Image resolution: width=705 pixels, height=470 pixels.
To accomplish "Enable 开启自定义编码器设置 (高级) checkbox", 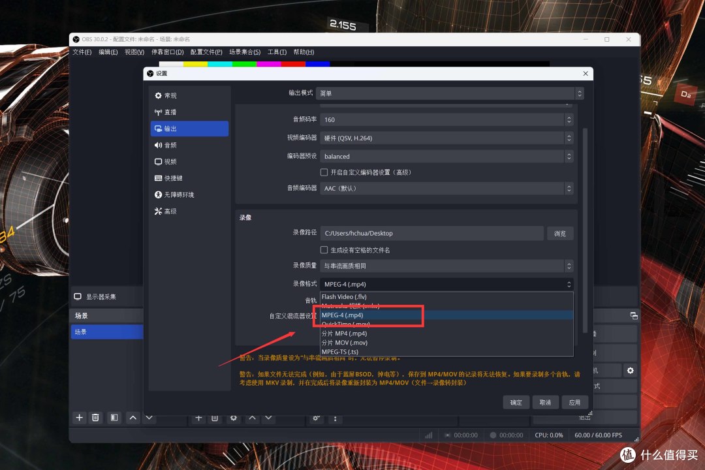I will [324, 172].
